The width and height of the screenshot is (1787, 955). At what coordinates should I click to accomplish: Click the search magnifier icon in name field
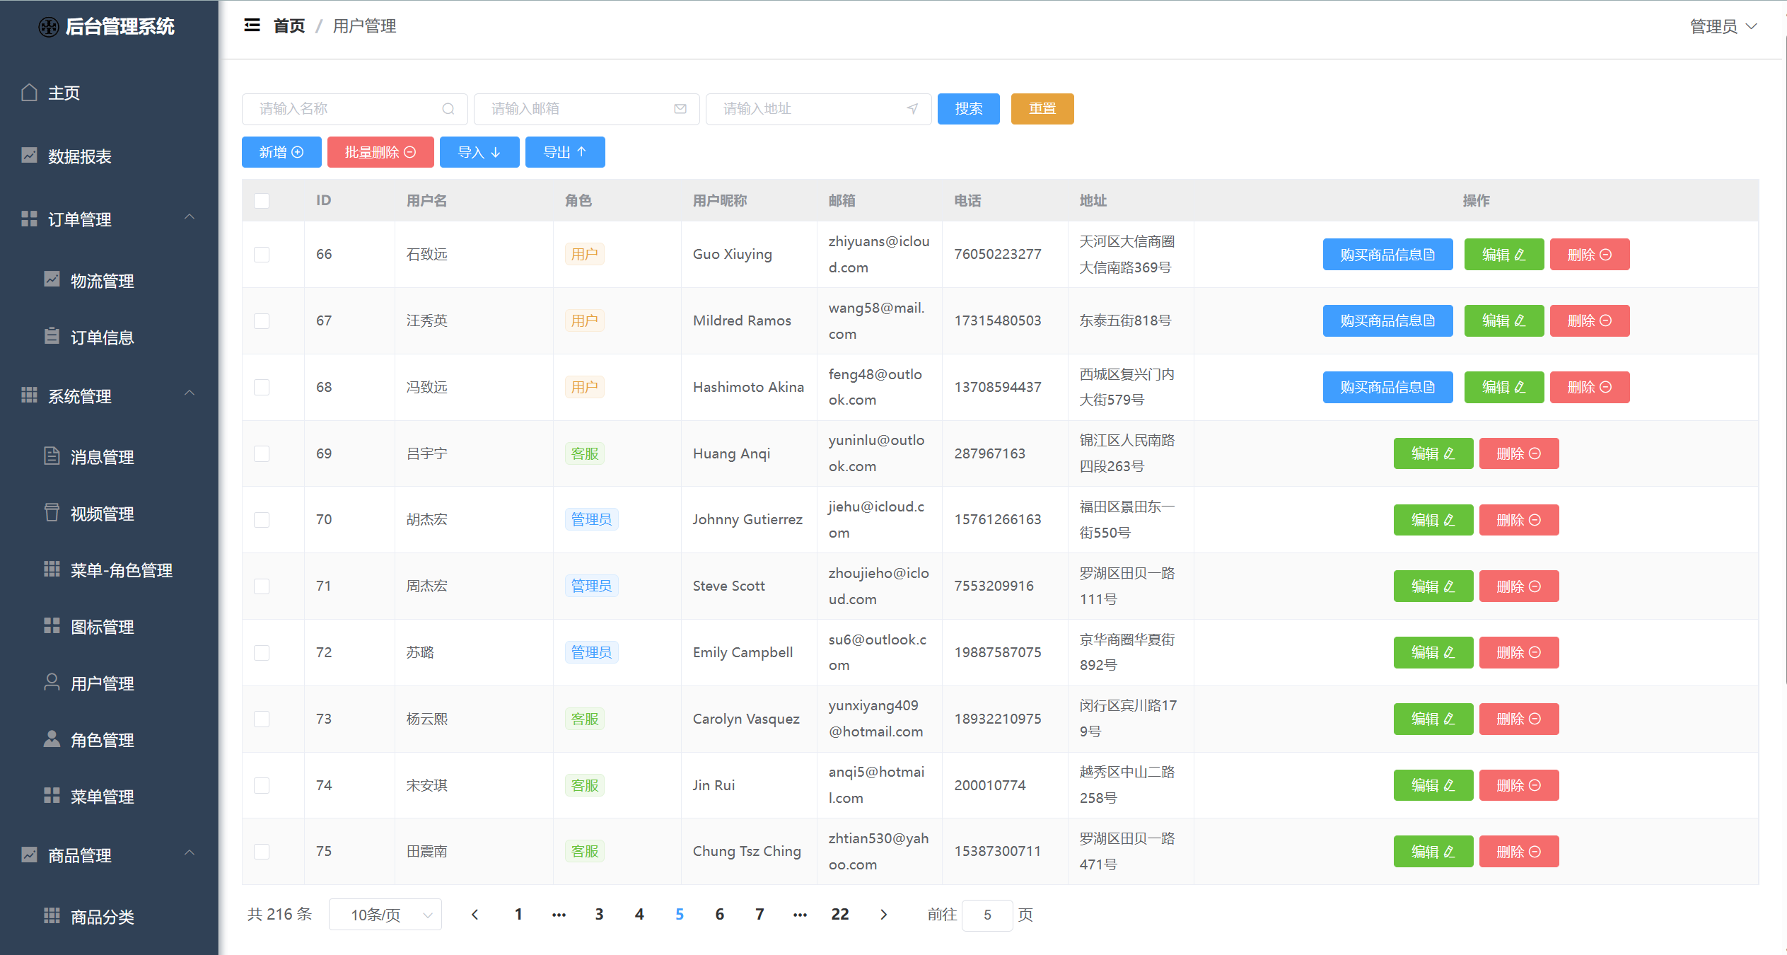coord(448,109)
